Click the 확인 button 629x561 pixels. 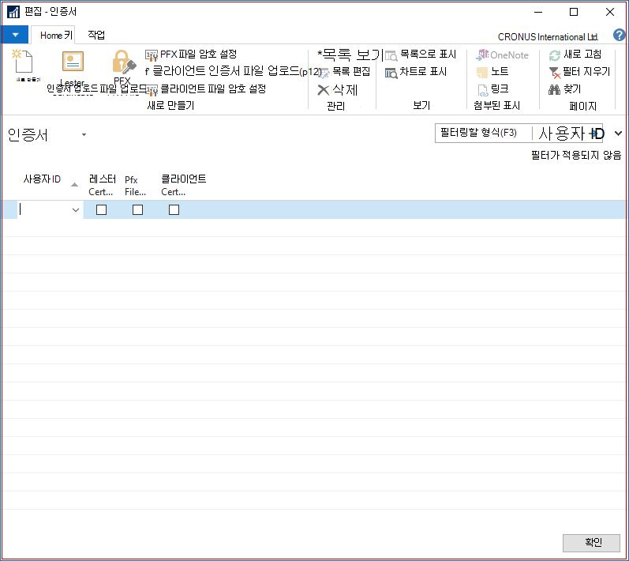[591, 543]
